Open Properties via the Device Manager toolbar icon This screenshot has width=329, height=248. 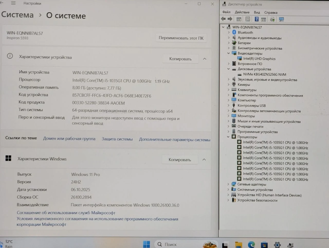[x=248, y=19]
